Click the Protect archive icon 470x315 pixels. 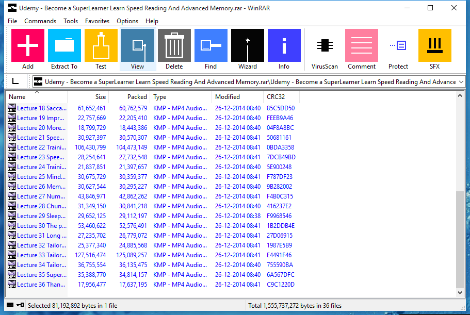click(398, 45)
